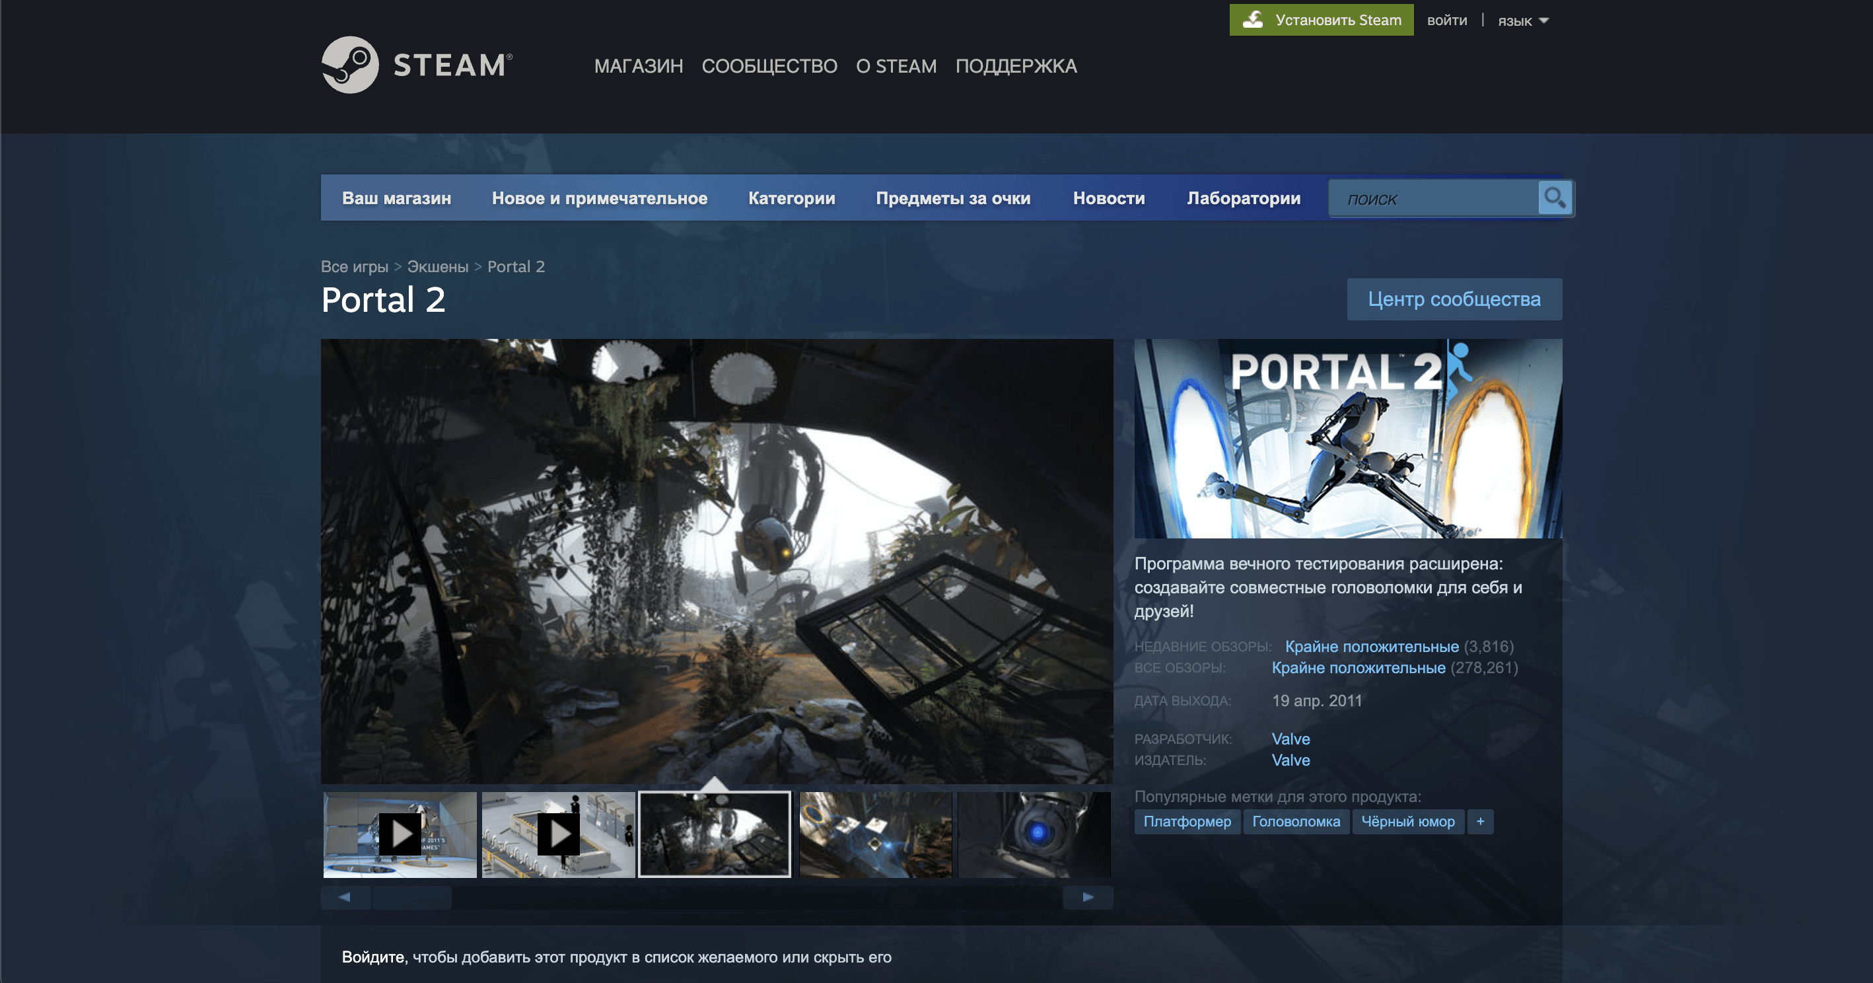The width and height of the screenshot is (1873, 983).
Task: Open the СООБЩЕСТВО top menu
Action: [769, 66]
